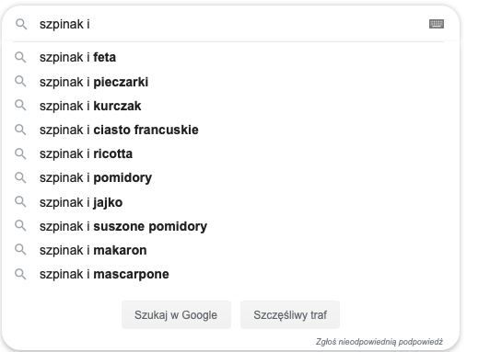Image resolution: width=490 pixels, height=352 pixels.
Task: Select suggestion 'szpinak i suszone pomidory'
Action: point(230,226)
